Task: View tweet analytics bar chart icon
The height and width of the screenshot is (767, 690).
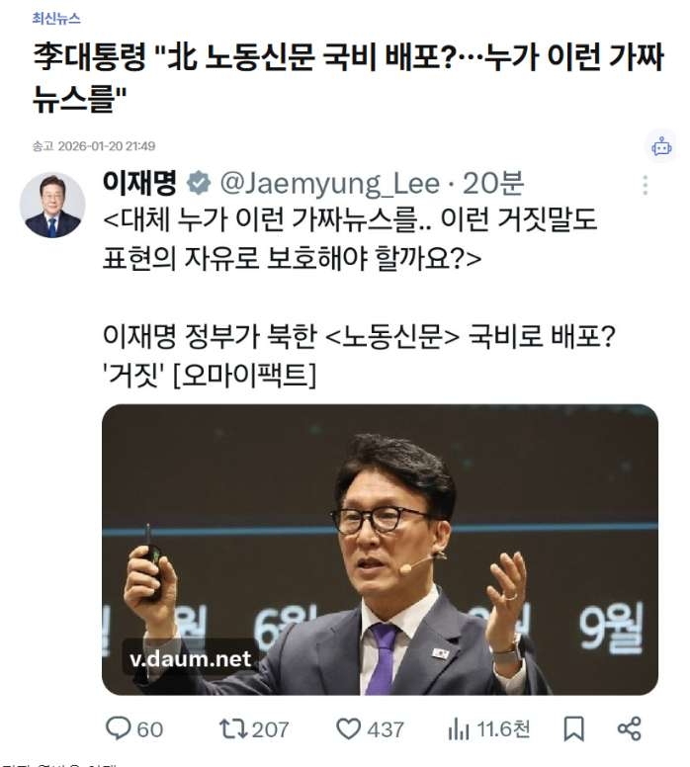Action: click(459, 729)
